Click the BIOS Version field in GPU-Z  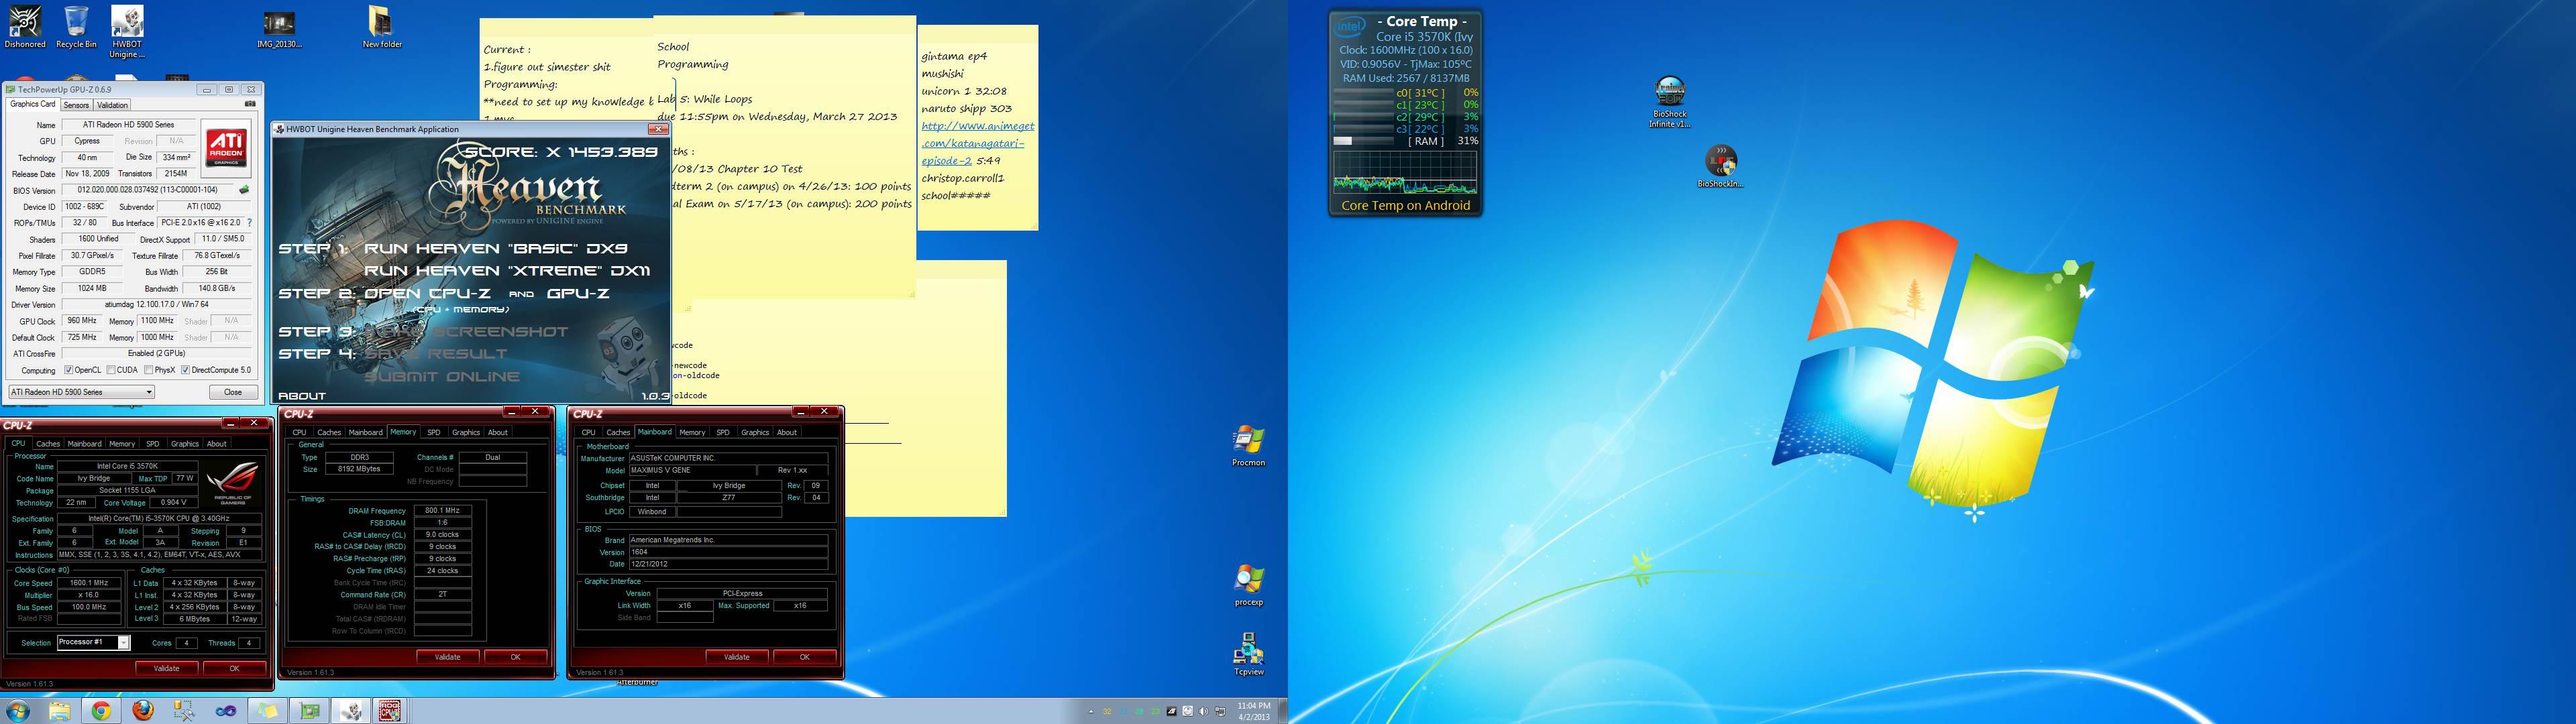click(x=148, y=190)
